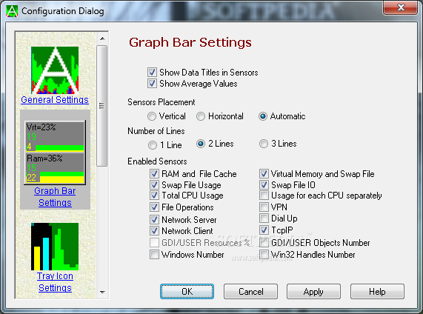
Task: Open Help for this dialog
Action: click(x=377, y=291)
